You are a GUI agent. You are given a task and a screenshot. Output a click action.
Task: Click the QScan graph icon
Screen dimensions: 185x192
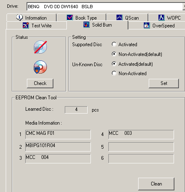tap(119, 18)
